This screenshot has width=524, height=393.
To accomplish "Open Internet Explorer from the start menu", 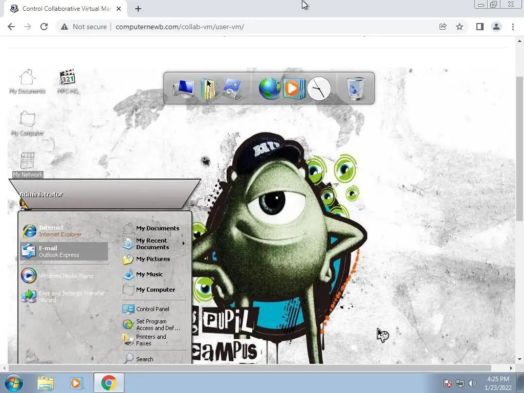I will click(63, 231).
